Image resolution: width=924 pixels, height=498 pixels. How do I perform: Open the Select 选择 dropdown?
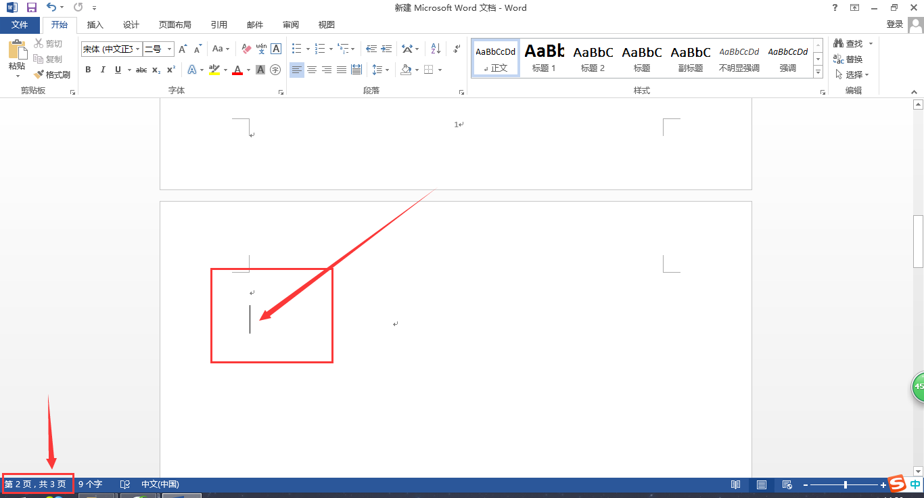tap(852, 74)
